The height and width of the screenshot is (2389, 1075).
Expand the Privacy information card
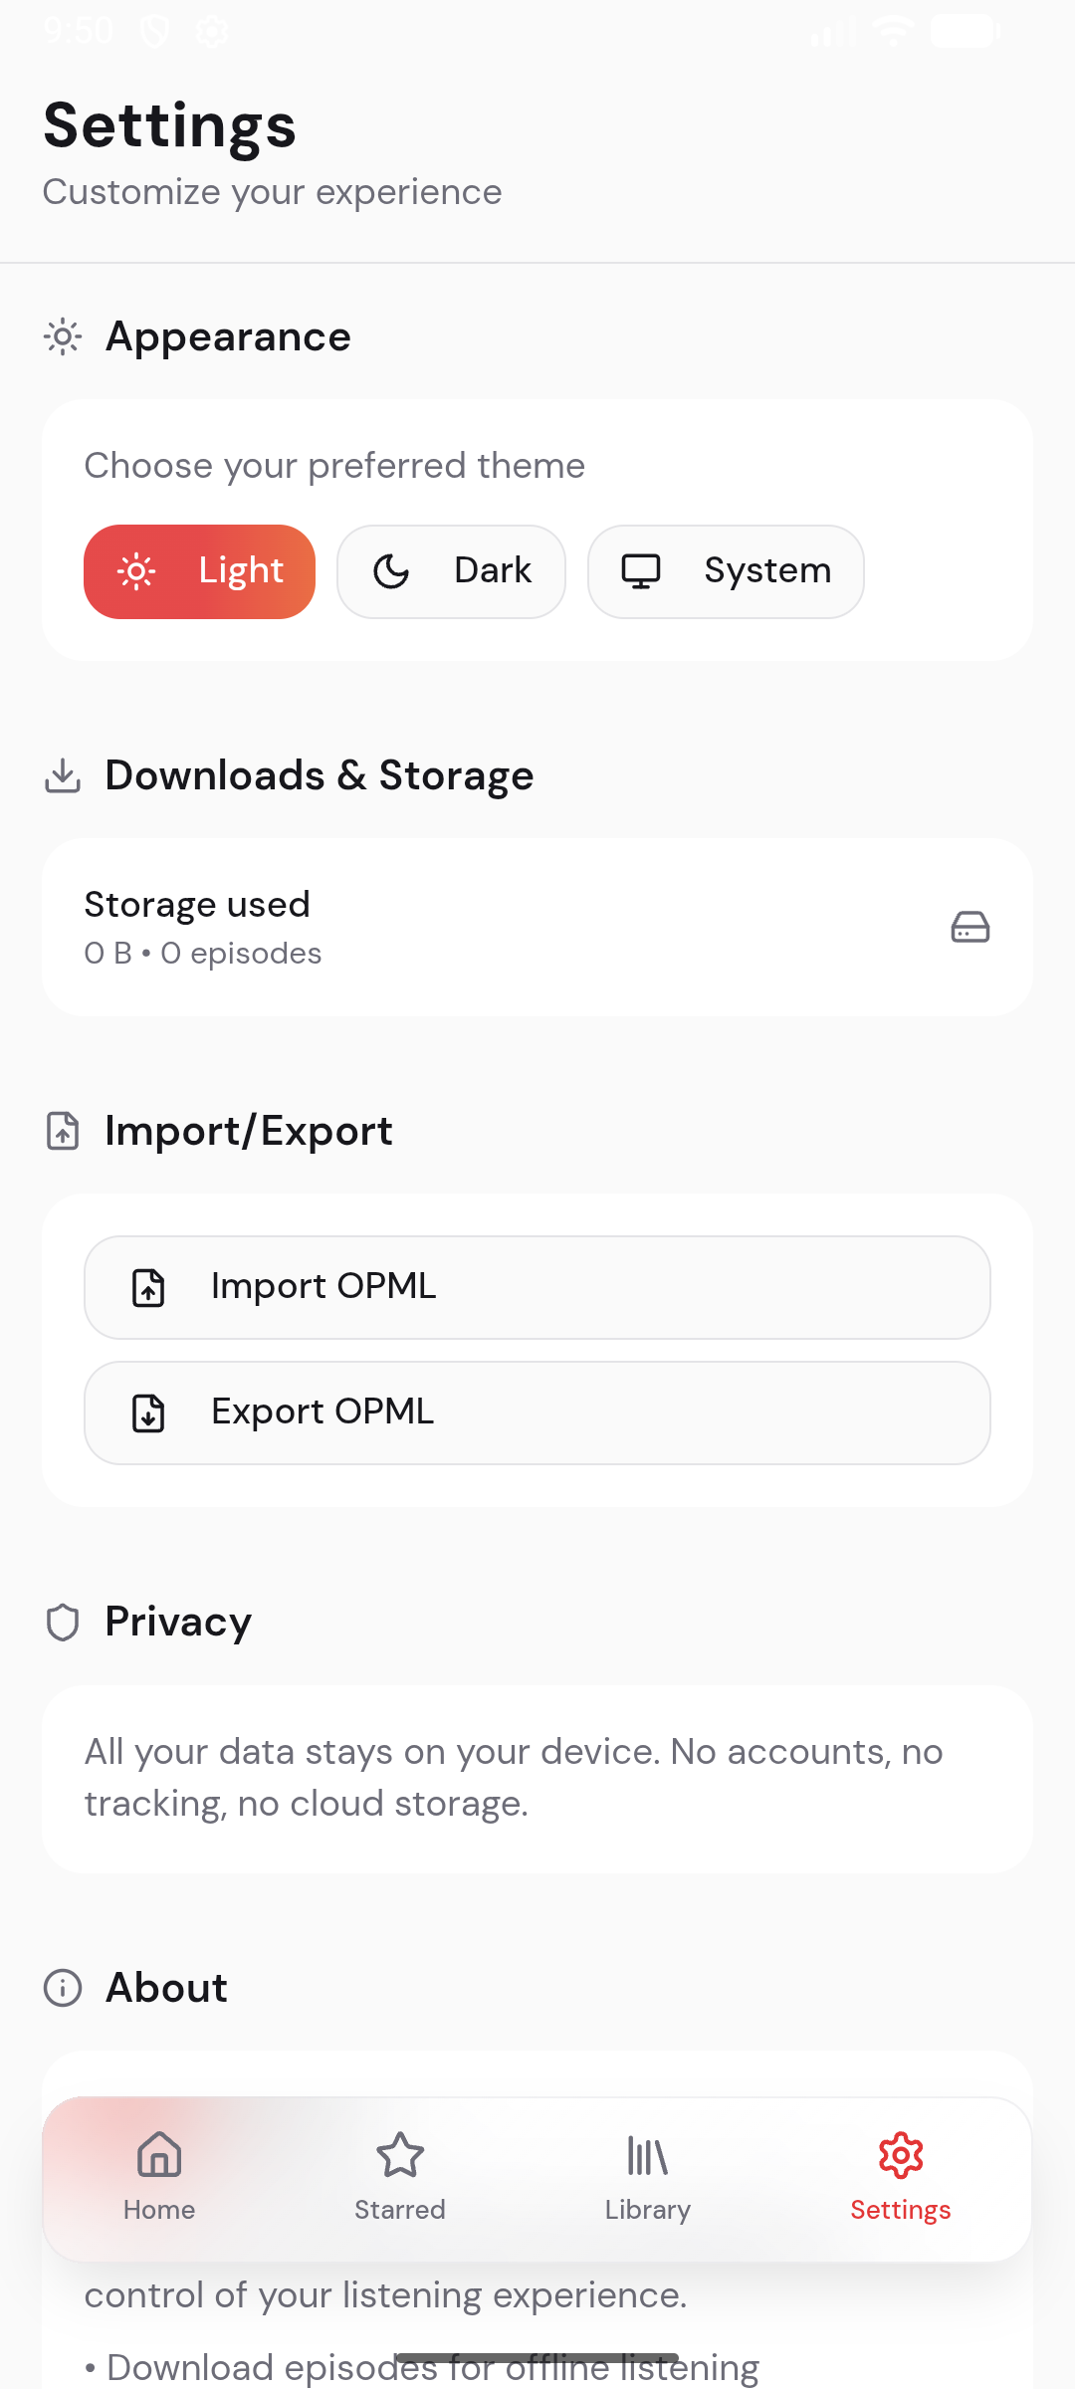(x=537, y=1778)
